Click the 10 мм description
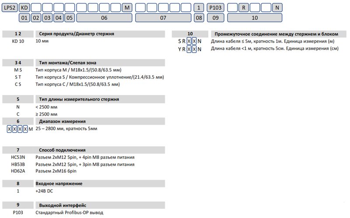The height and width of the screenshot is (218, 350). (x=42, y=41)
